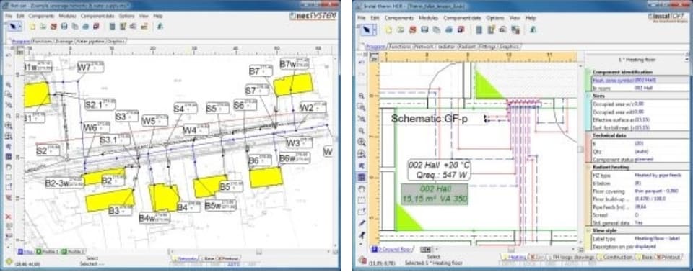Collapse the Technical data section

[588, 136]
